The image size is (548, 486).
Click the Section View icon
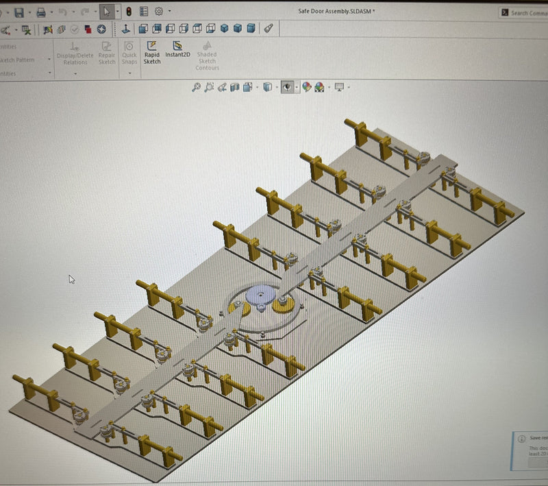pos(234,88)
